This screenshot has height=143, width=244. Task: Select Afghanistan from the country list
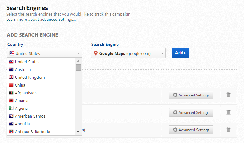tap(26, 93)
